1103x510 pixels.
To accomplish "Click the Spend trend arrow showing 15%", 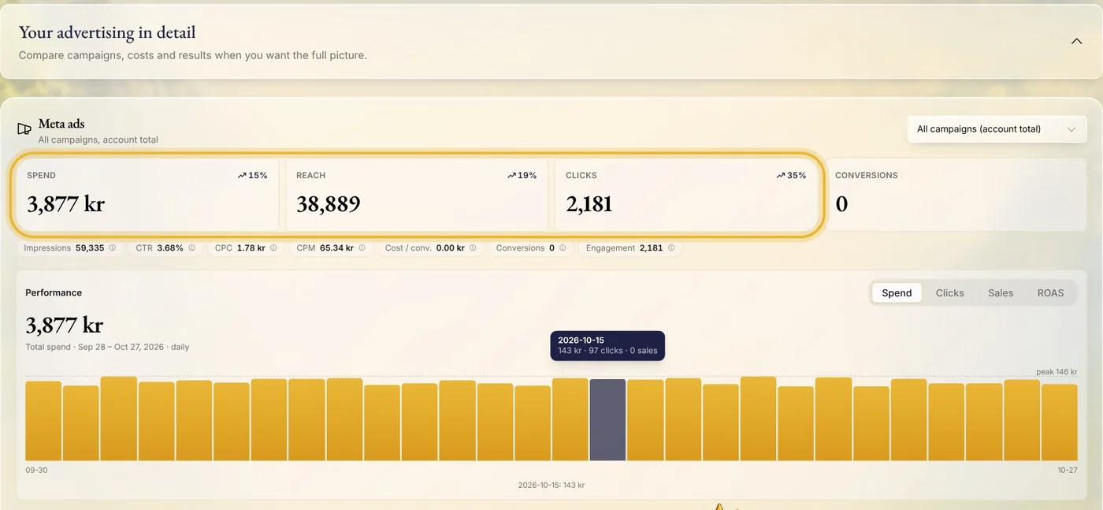I will click(x=242, y=176).
